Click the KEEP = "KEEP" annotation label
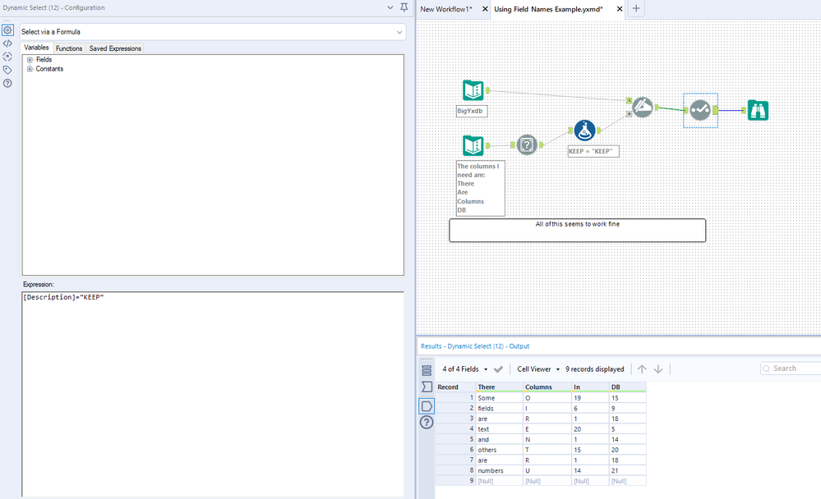 [x=593, y=151]
